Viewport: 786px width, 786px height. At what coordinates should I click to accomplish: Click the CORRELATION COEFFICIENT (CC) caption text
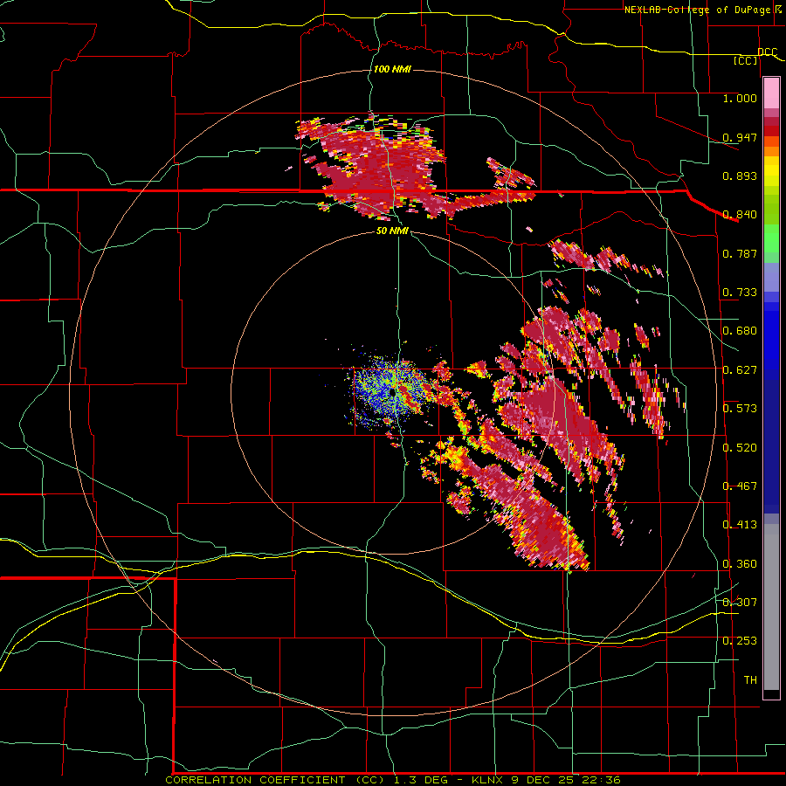coord(275,780)
